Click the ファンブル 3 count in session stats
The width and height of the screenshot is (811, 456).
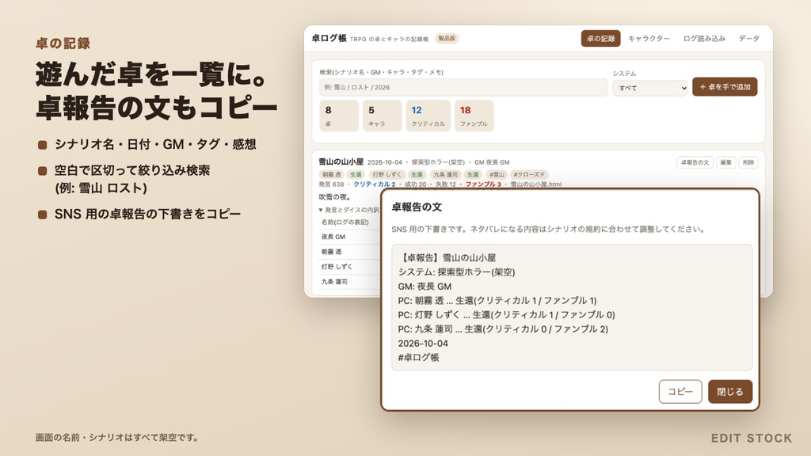[483, 184]
